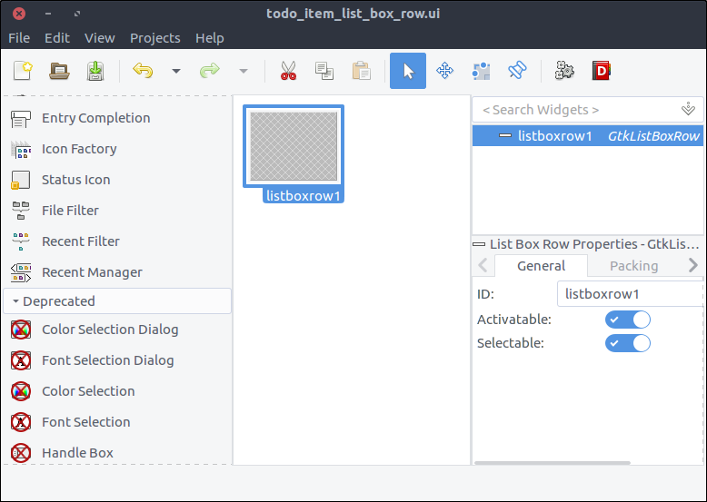Click the Save file toolbar icon
The image size is (707, 502).
95,71
